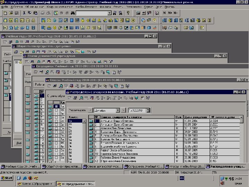Click the search icon in Классы window toolbar

click(x=61, y=86)
